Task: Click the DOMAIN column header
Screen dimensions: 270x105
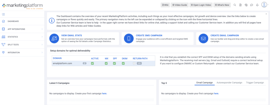Action: [57, 58]
